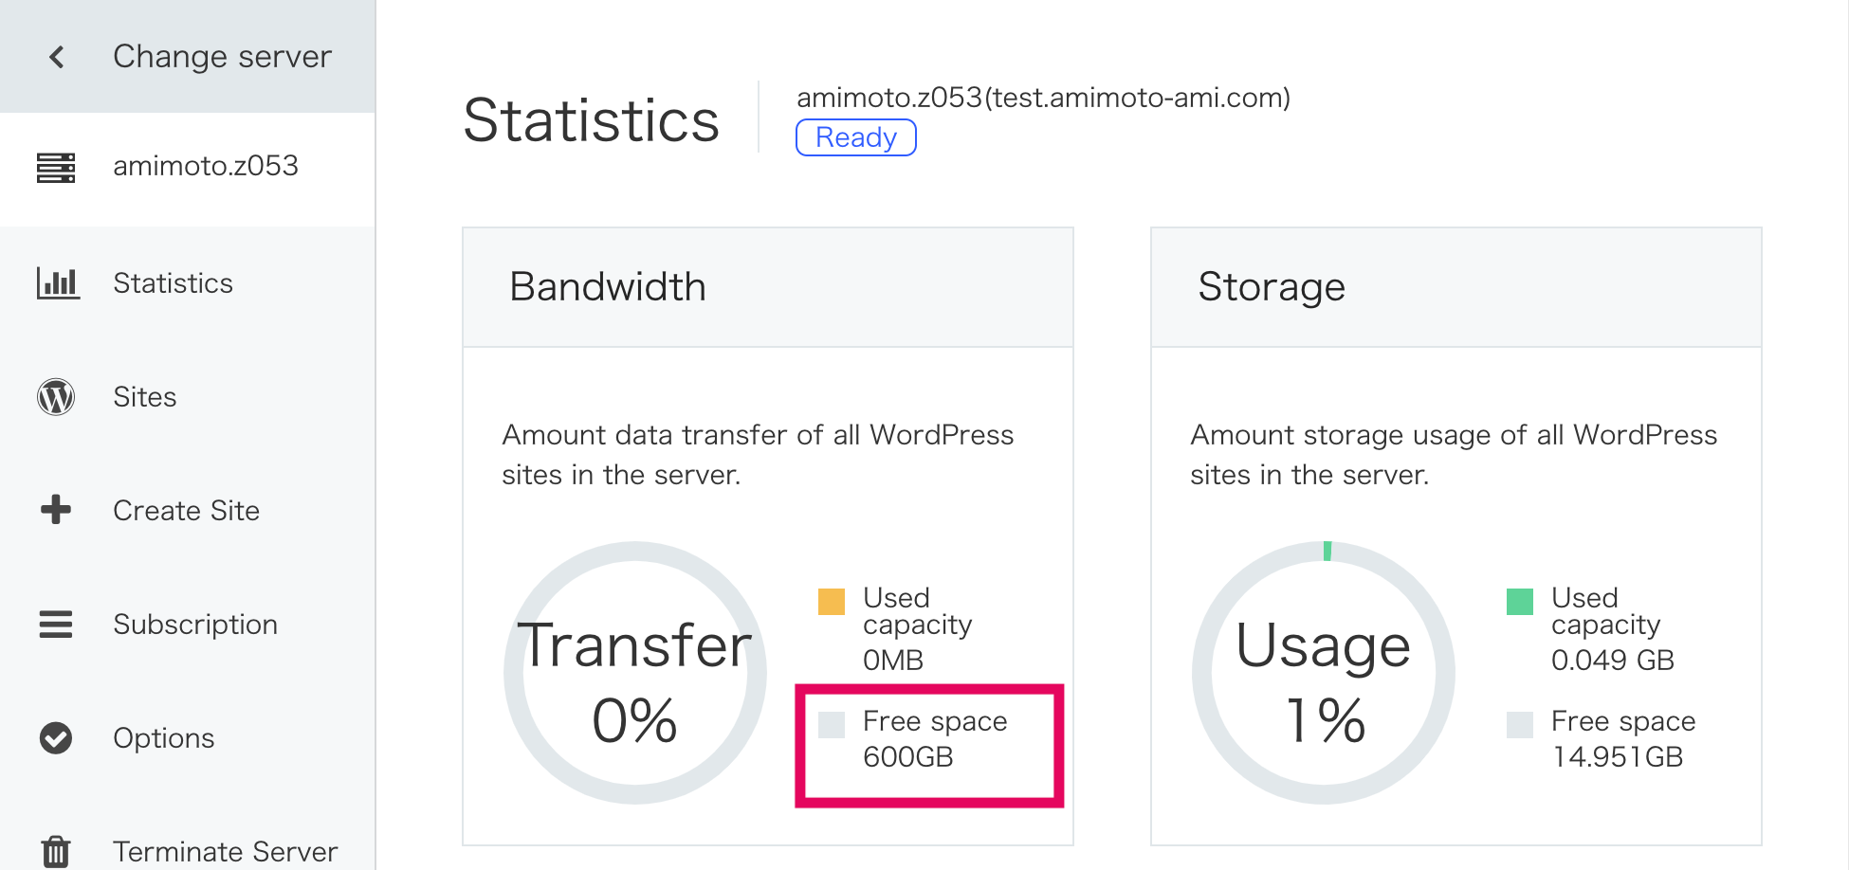Screen dimensions: 1849x870
Task: Click the server rack icon for amimoto.z053
Action: (56, 167)
